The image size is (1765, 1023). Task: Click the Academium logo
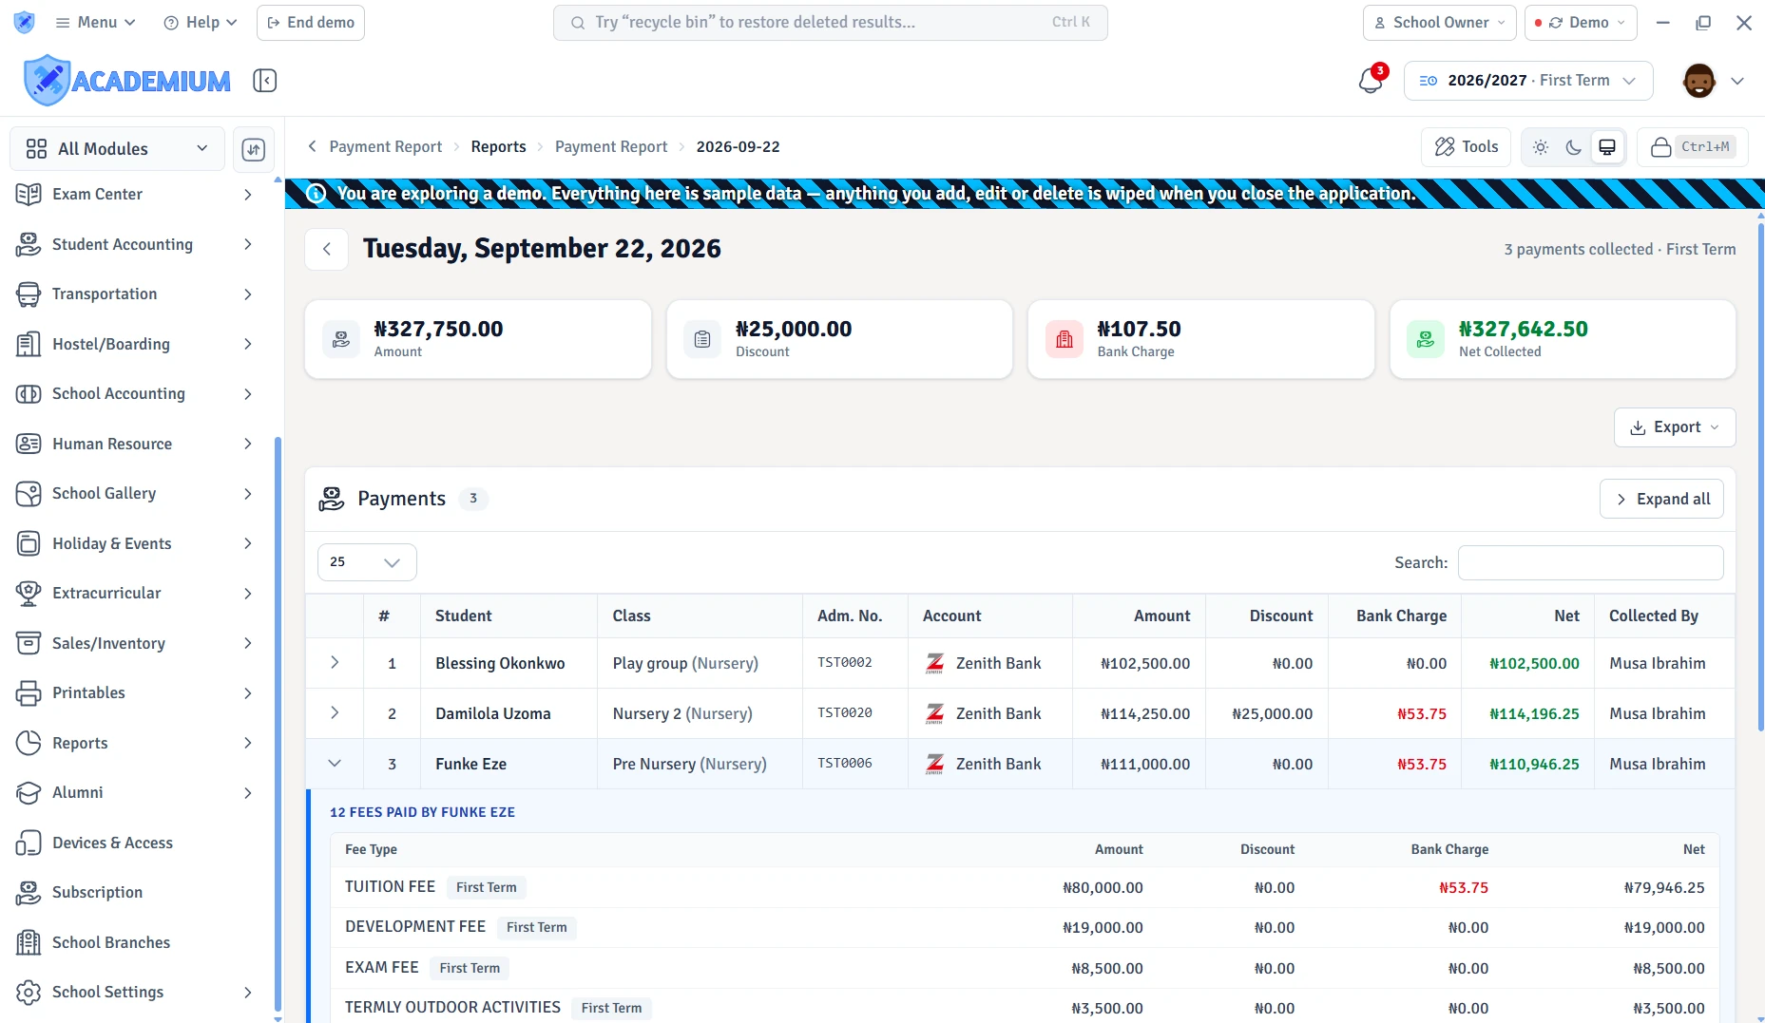pos(127,81)
